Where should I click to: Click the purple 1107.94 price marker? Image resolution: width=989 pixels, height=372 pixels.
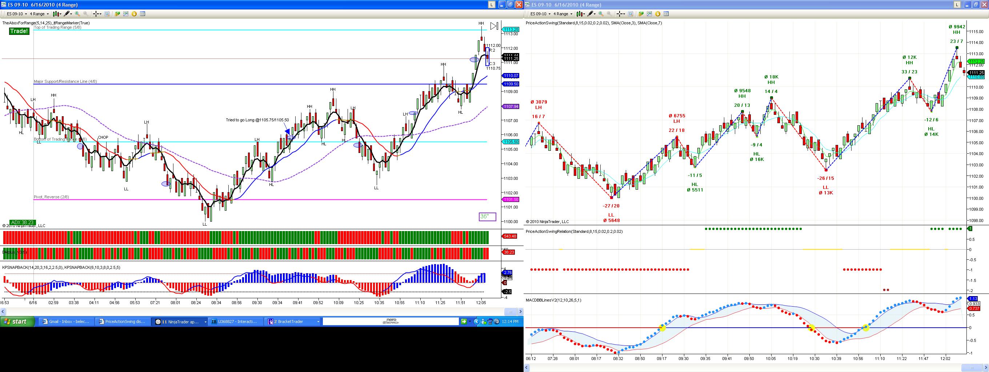click(511, 106)
